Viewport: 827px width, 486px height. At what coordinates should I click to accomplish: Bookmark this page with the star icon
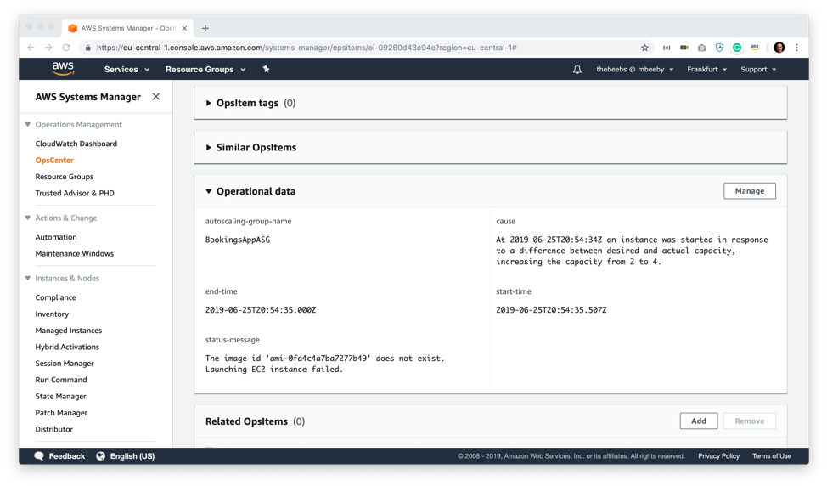tap(644, 48)
